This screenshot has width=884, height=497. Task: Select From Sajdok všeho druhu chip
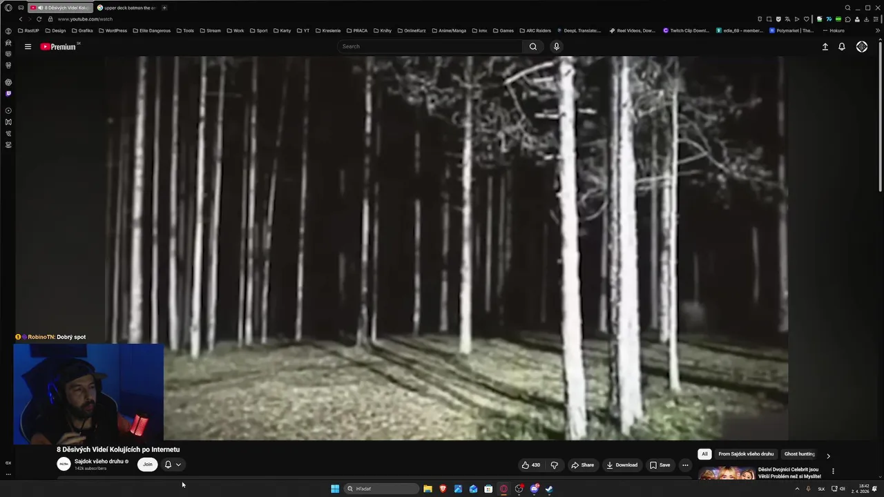click(746, 454)
